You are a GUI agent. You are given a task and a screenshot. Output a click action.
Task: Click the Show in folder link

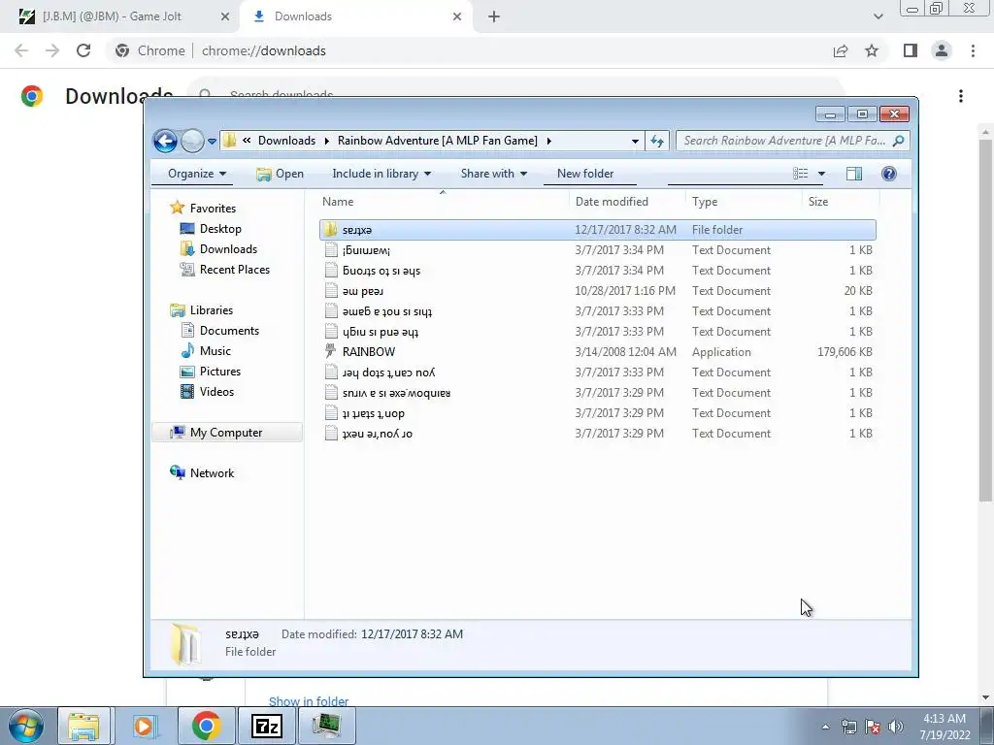coord(309,700)
